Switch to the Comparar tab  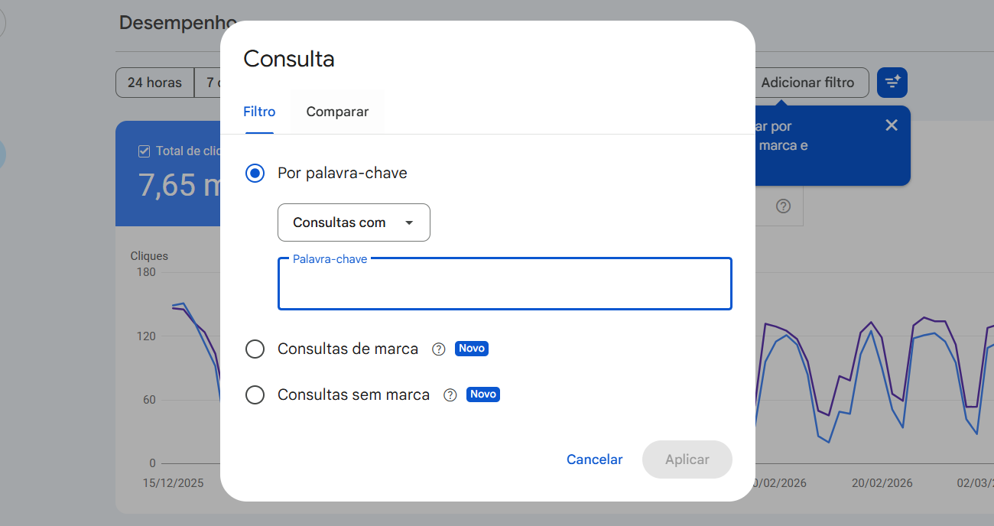337,111
